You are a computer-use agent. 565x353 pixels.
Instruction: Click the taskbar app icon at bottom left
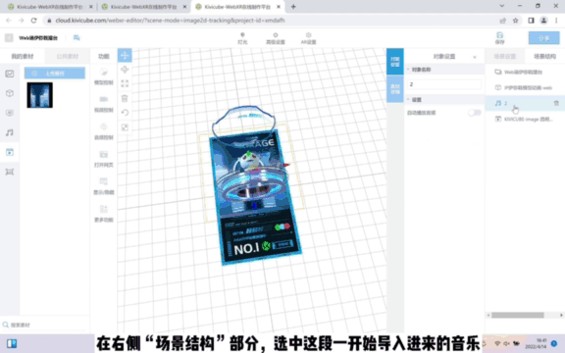(12, 343)
